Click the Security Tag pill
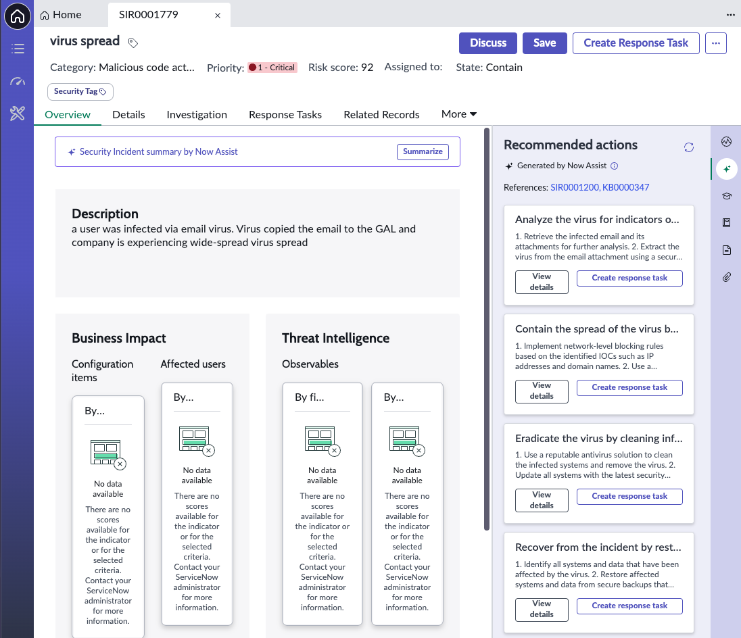This screenshot has width=741, height=638. pyautogui.click(x=80, y=92)
